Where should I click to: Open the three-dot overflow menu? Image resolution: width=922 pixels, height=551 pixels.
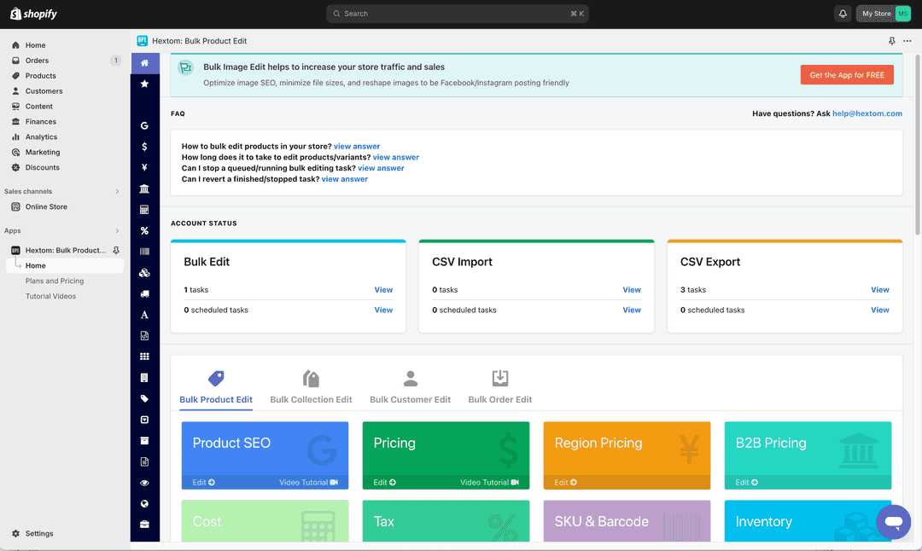tap(907, 40)
